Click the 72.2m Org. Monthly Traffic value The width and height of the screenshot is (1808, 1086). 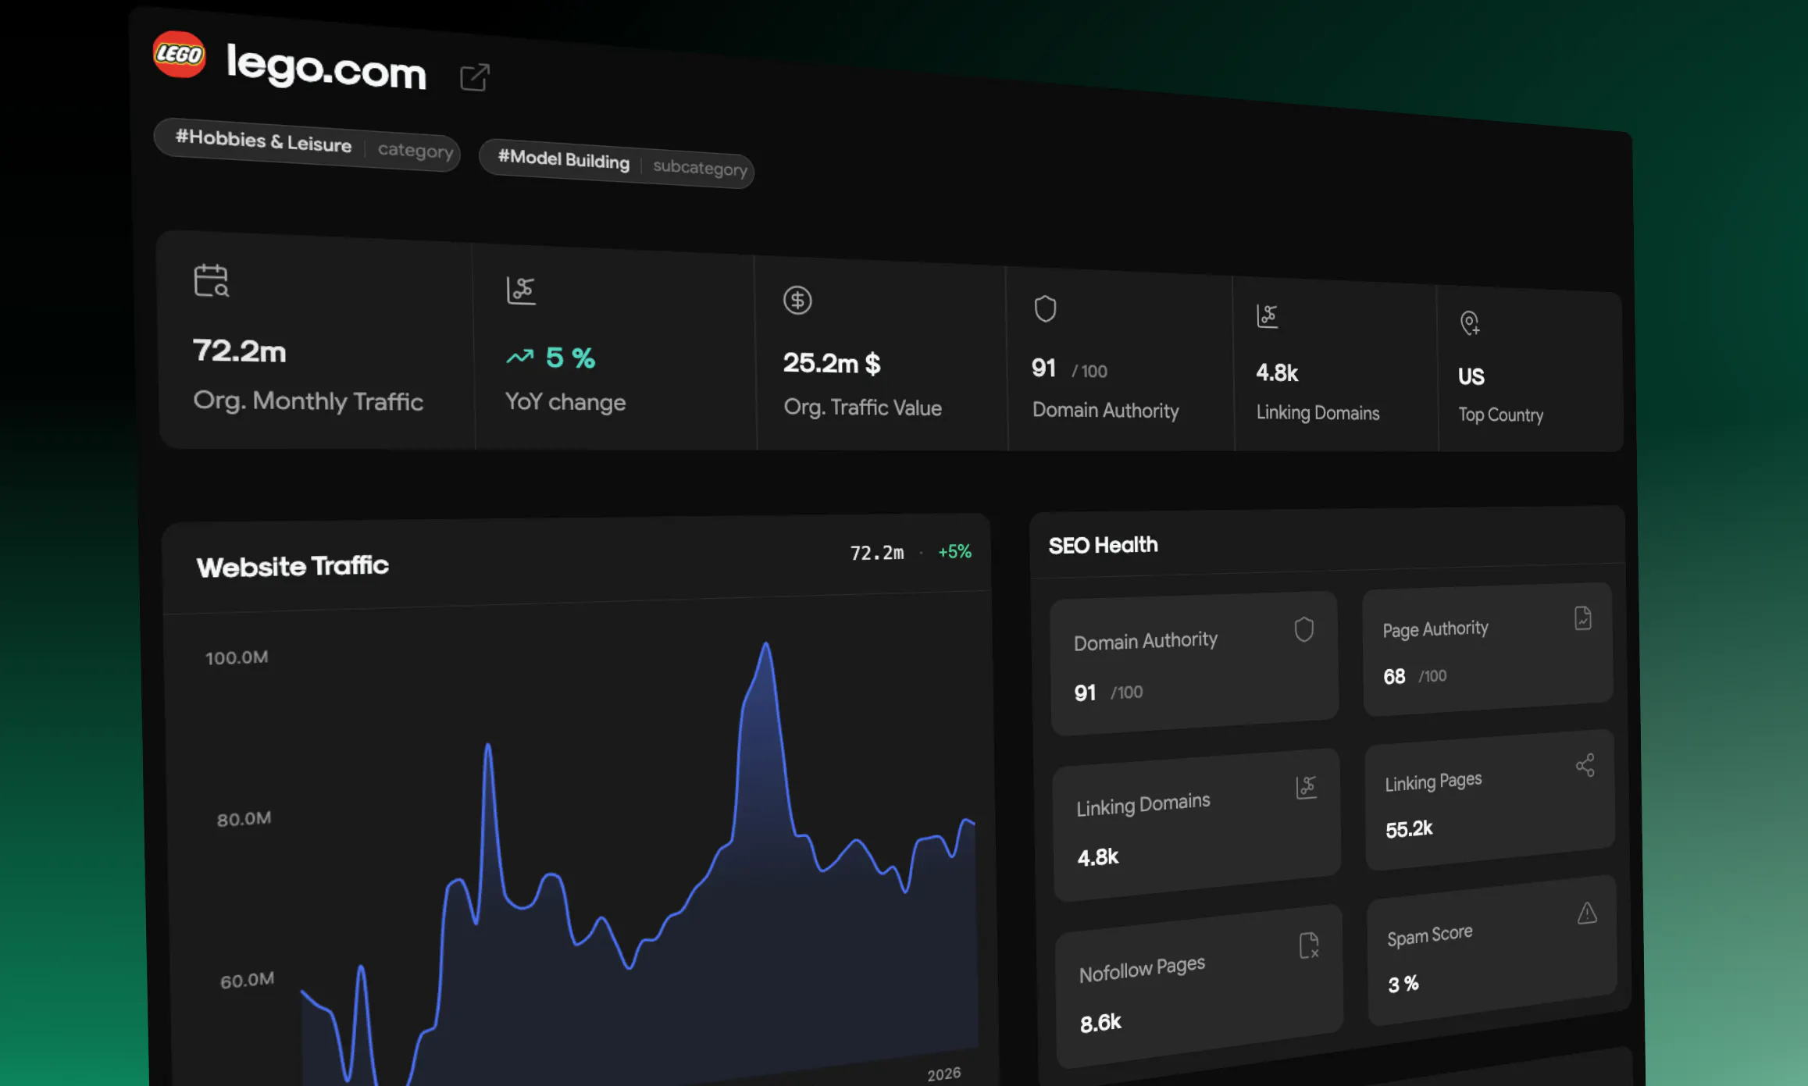(x=239, y=351)
